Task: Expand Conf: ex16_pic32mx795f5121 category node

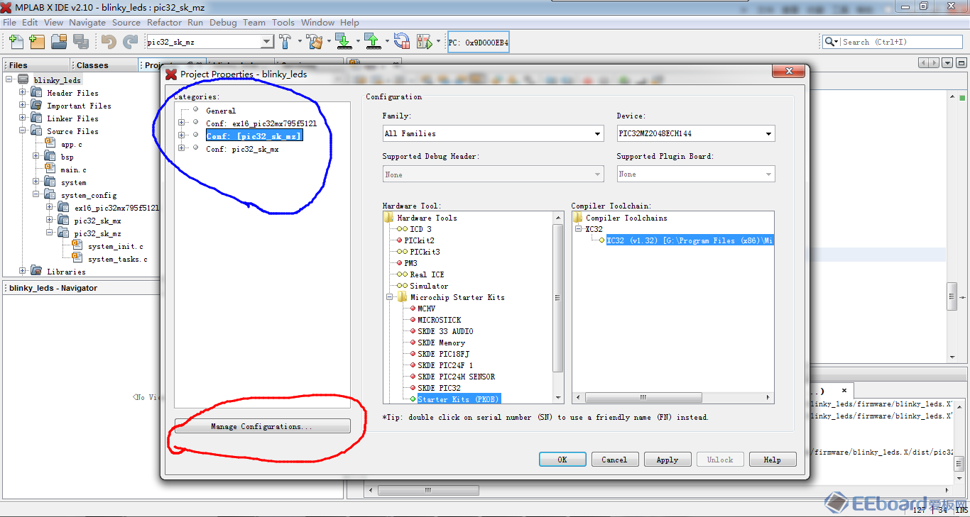Action: 182,123
